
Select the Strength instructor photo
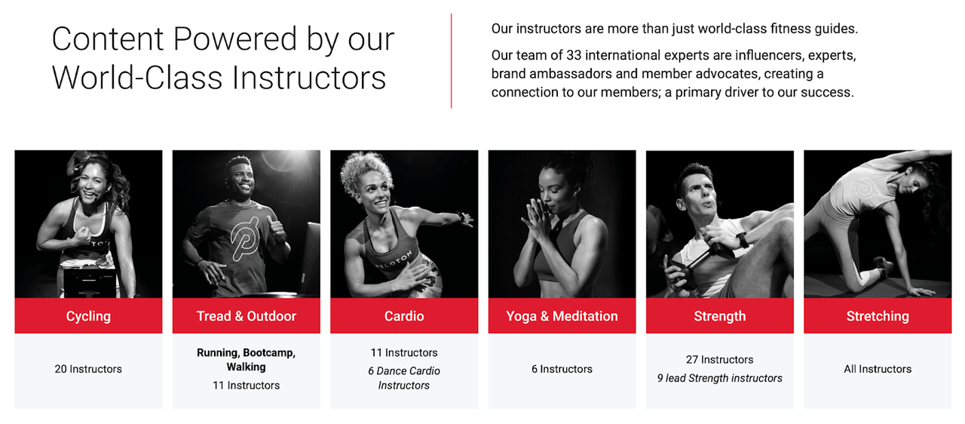click(719, 224)
